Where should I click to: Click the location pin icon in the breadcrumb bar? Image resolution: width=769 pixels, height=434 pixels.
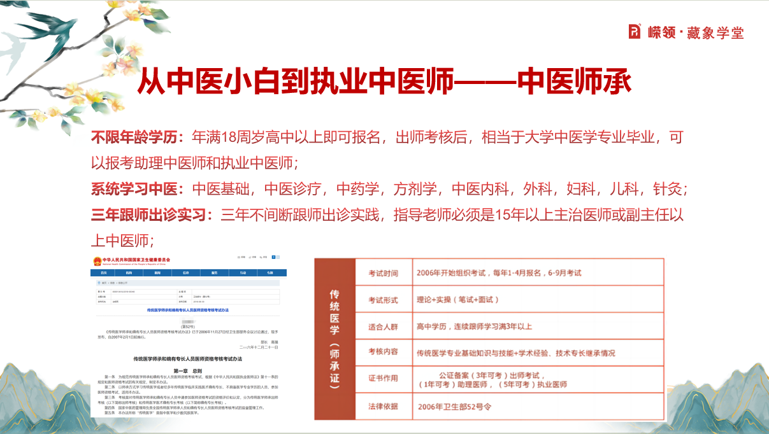tap(99, 281)
